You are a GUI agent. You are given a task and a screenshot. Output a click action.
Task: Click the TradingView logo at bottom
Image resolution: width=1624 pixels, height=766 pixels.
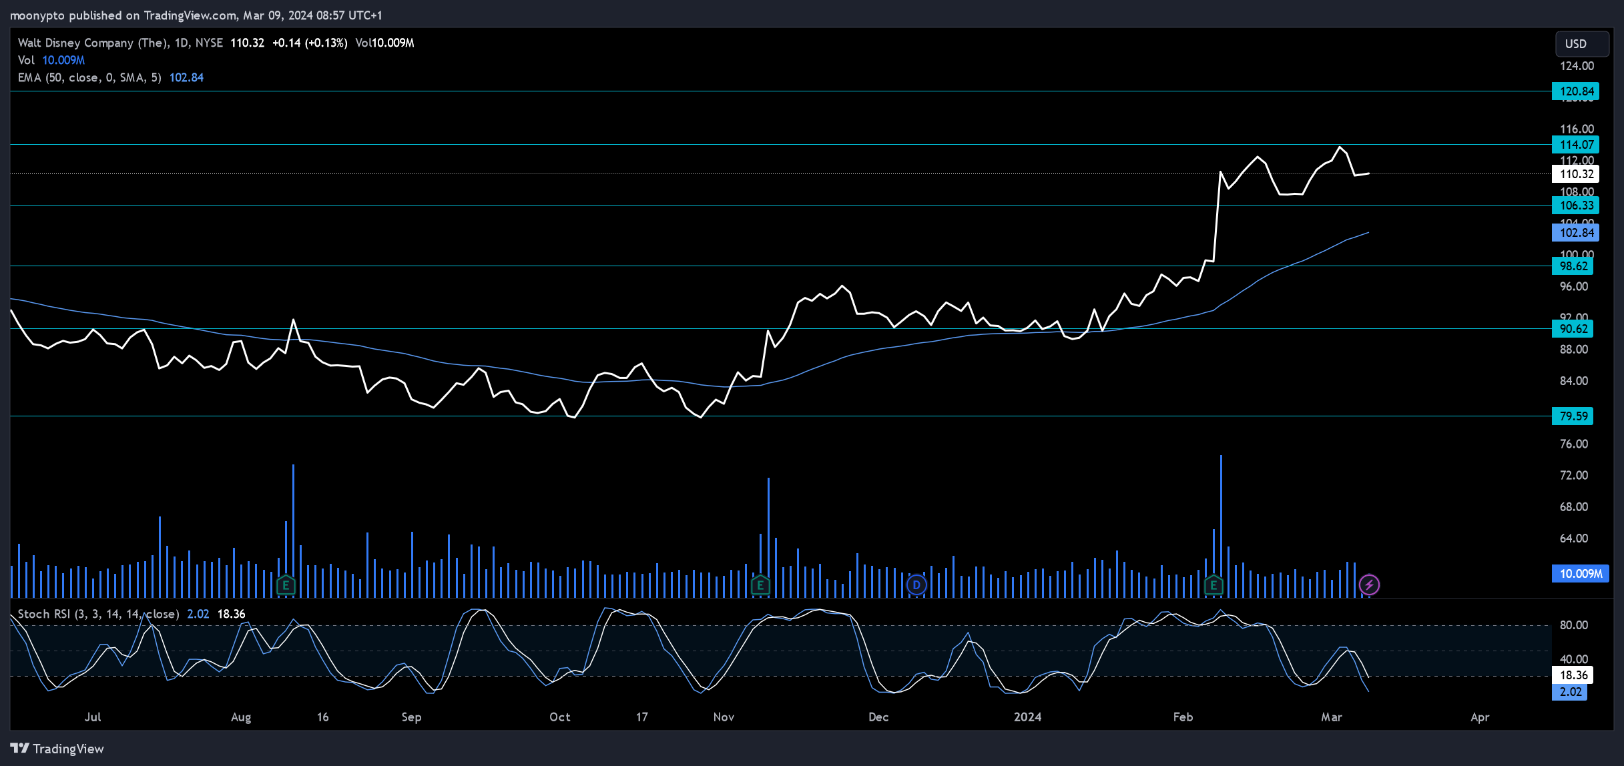(57, 749)
